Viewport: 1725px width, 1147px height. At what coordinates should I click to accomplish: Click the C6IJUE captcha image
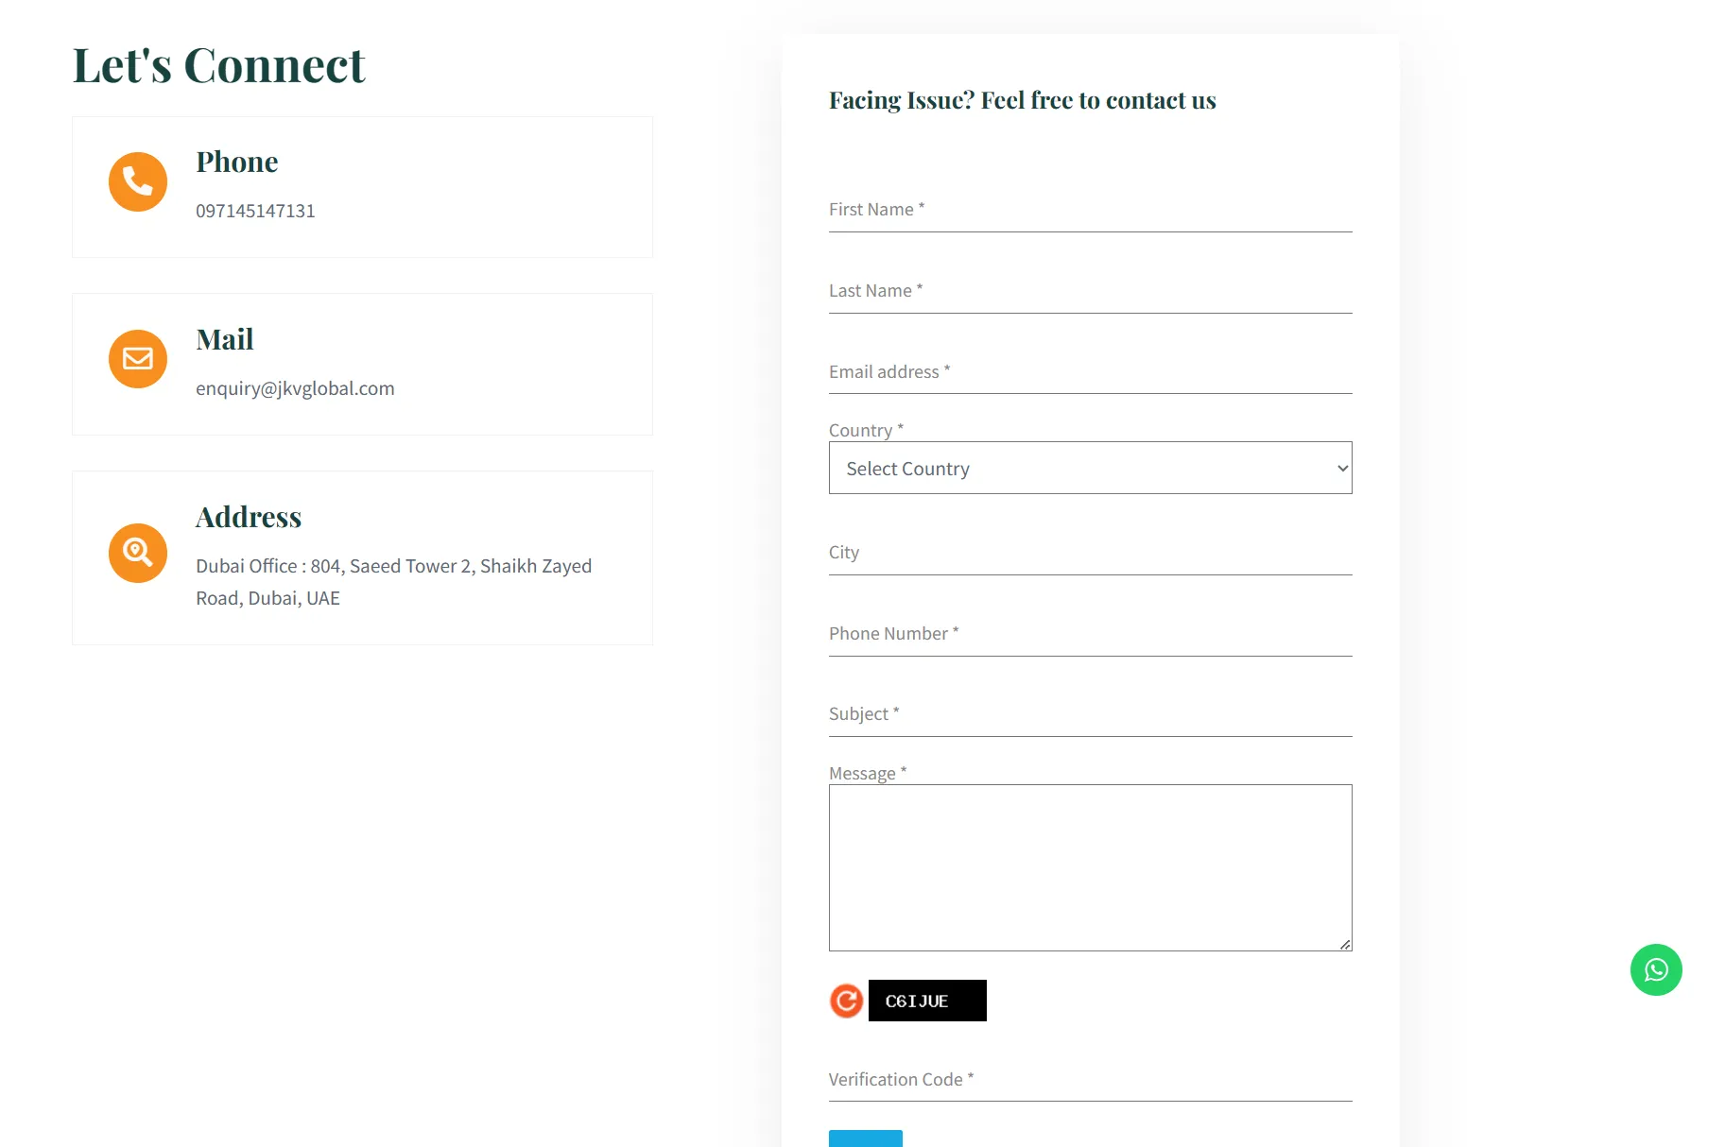point(927,1001)
